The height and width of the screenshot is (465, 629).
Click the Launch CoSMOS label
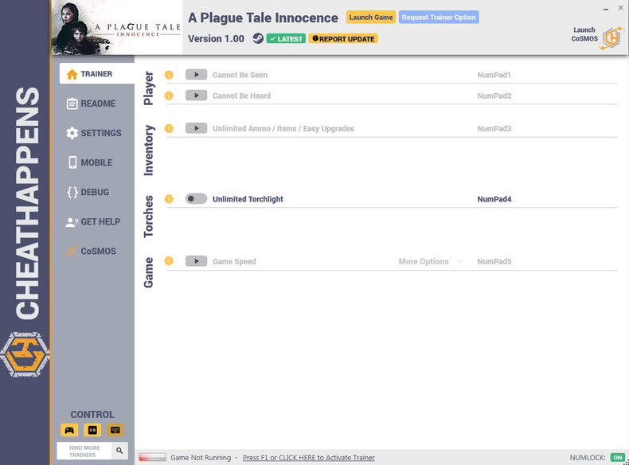[x=584, y=34]
